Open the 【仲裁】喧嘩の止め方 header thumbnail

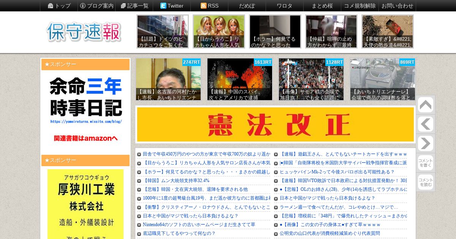tap(331, 31)
